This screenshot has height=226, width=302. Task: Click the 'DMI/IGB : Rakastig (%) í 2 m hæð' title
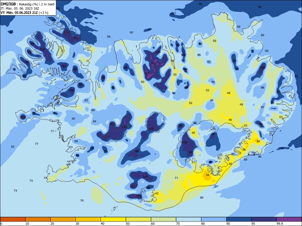click(x=27, y=4)
